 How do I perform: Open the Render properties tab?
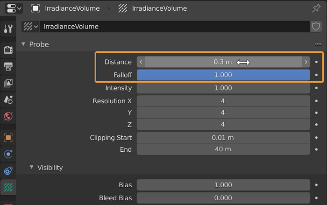click(x=8, y=49)
